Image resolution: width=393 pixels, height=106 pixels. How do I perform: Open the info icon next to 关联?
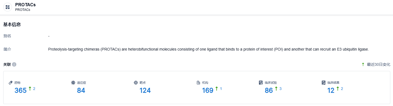coord(14,64)
